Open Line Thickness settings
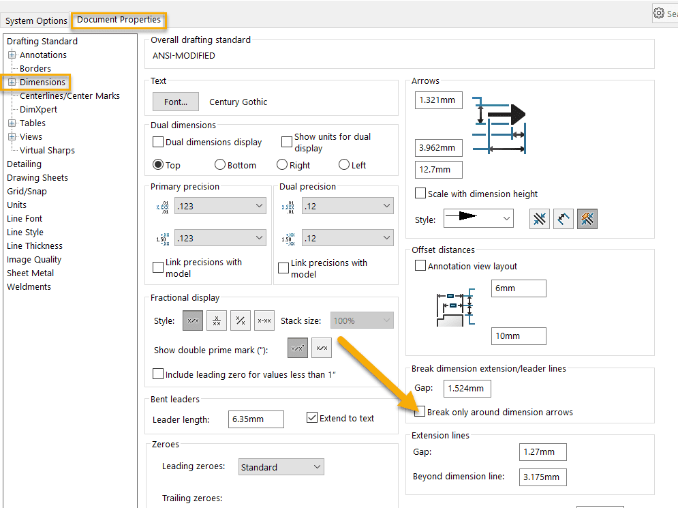The width and height of the screenshot is (678, 508). (x=35, y=245)
